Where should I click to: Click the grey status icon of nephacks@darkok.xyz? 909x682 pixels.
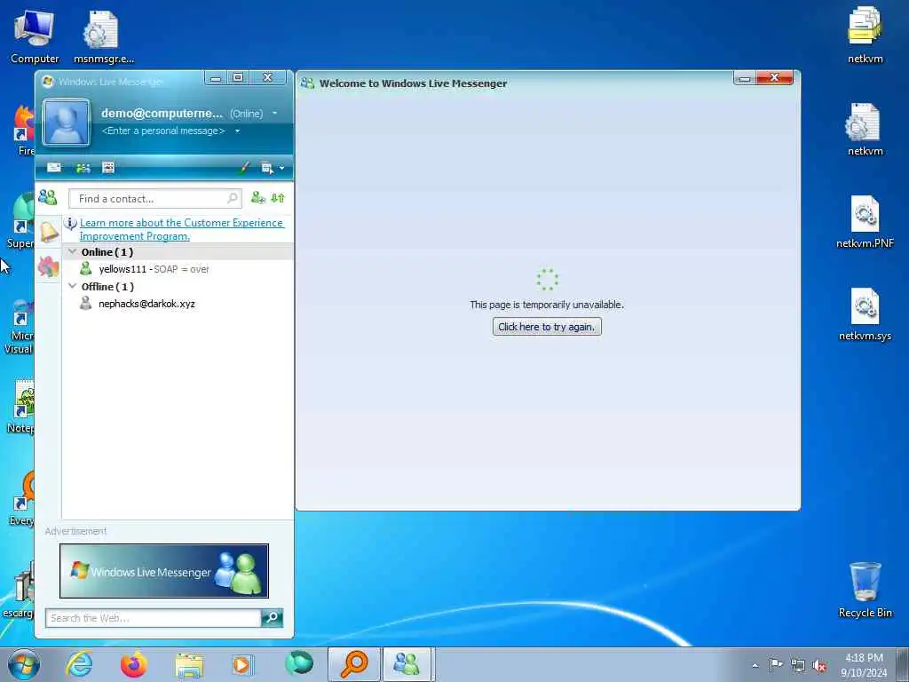86,304
